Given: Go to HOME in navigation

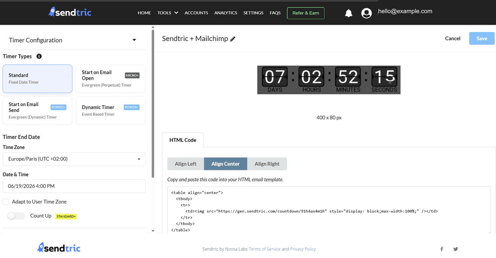Looking at the screenshot, I should (144, 13).
